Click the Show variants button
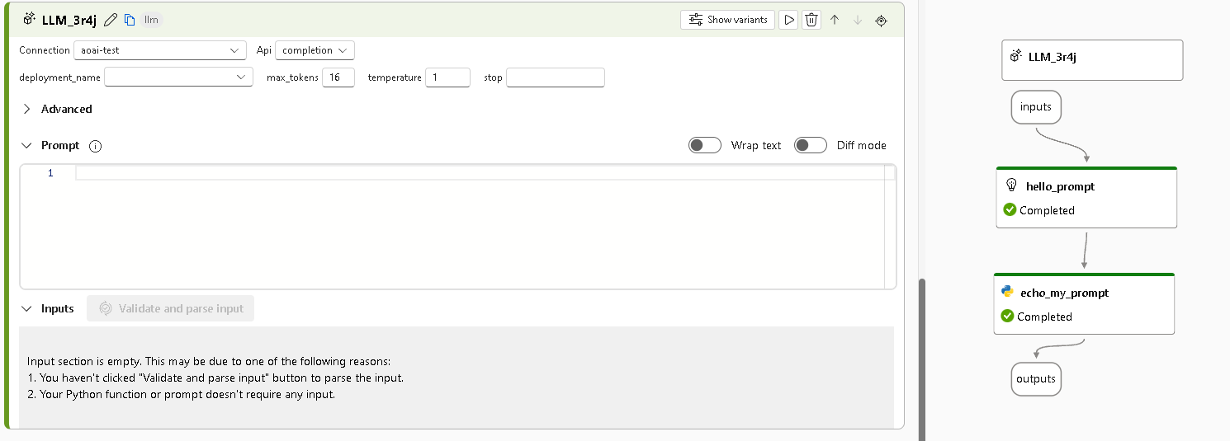 point(727,20)
